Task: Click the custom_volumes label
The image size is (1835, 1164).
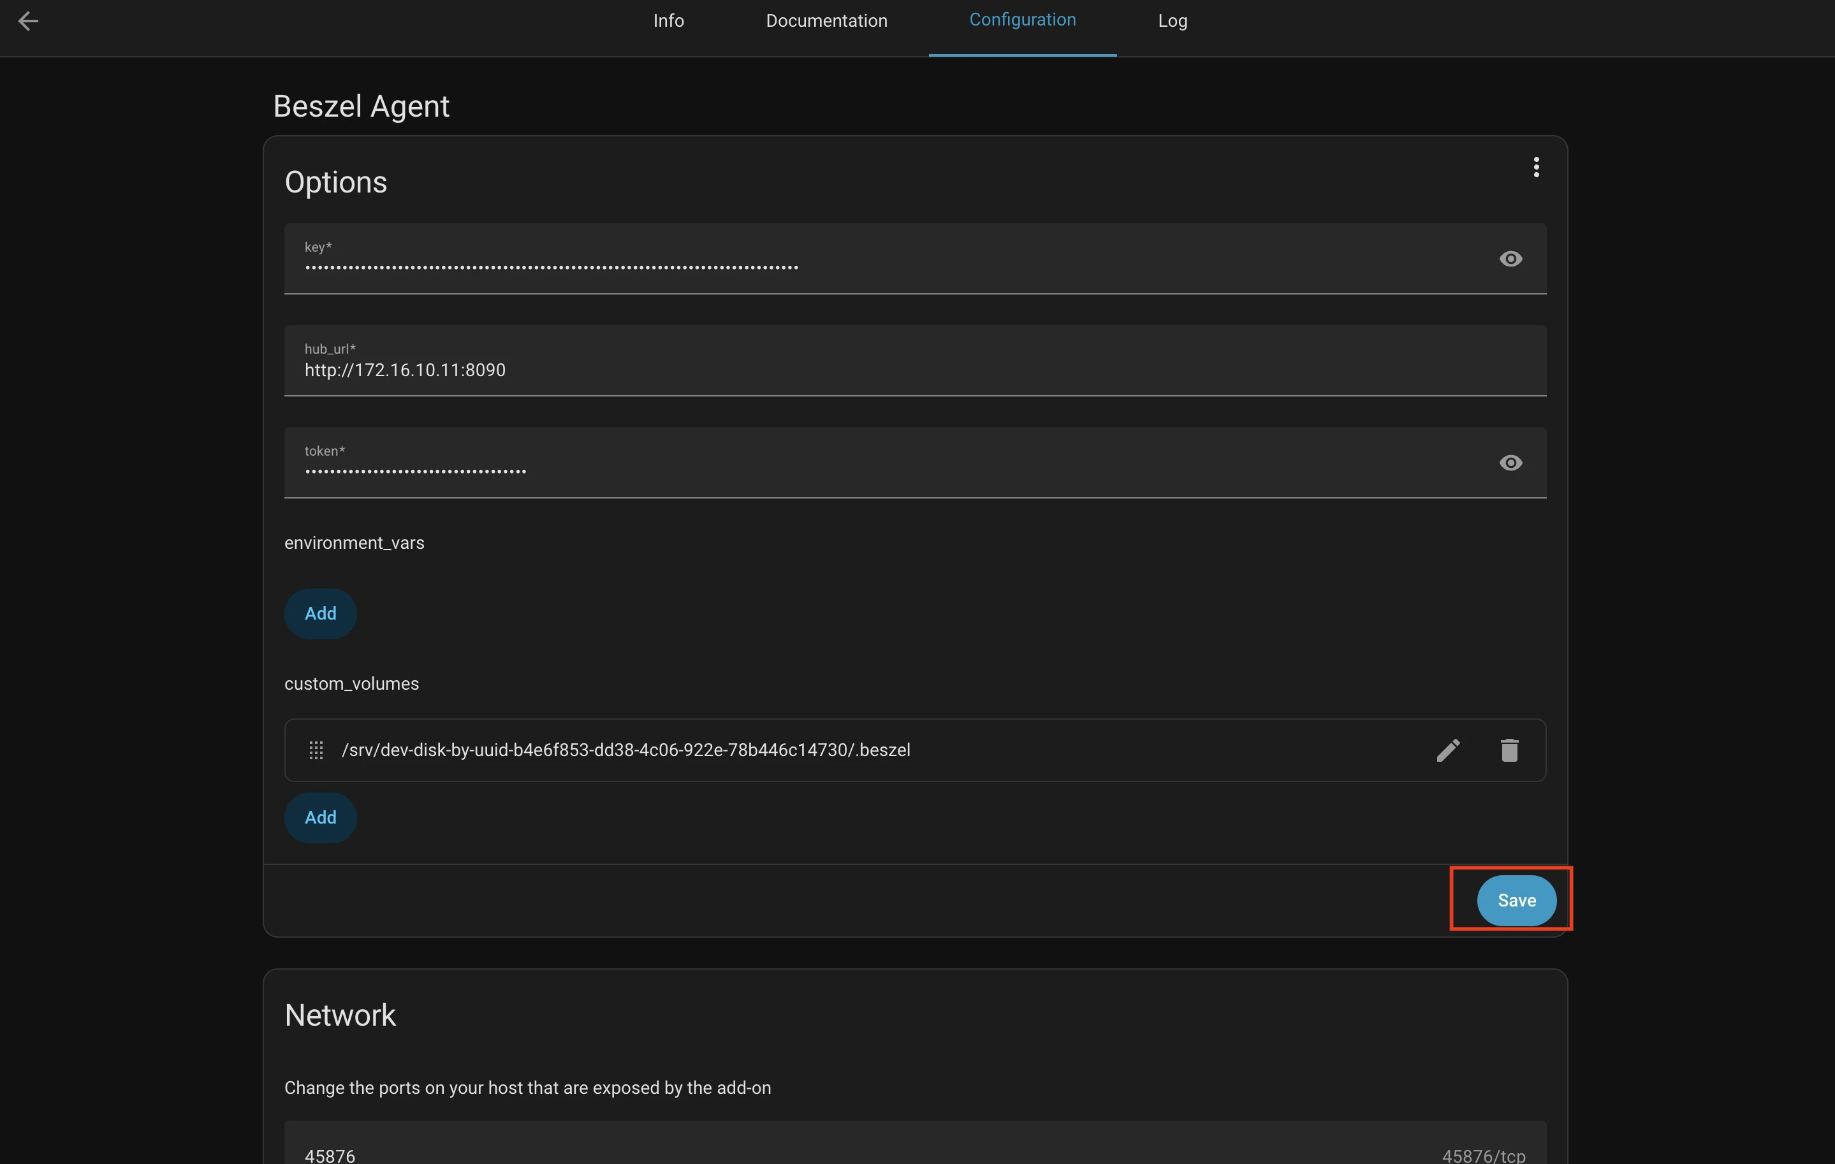Action: point(351,683)
